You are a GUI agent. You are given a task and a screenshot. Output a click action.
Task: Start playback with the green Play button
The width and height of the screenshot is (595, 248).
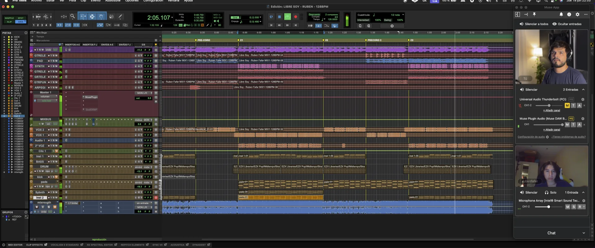288,17
